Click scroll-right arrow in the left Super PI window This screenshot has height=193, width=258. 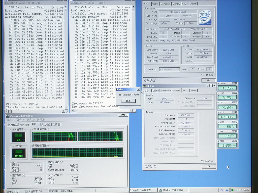click(x=63, y=111)
